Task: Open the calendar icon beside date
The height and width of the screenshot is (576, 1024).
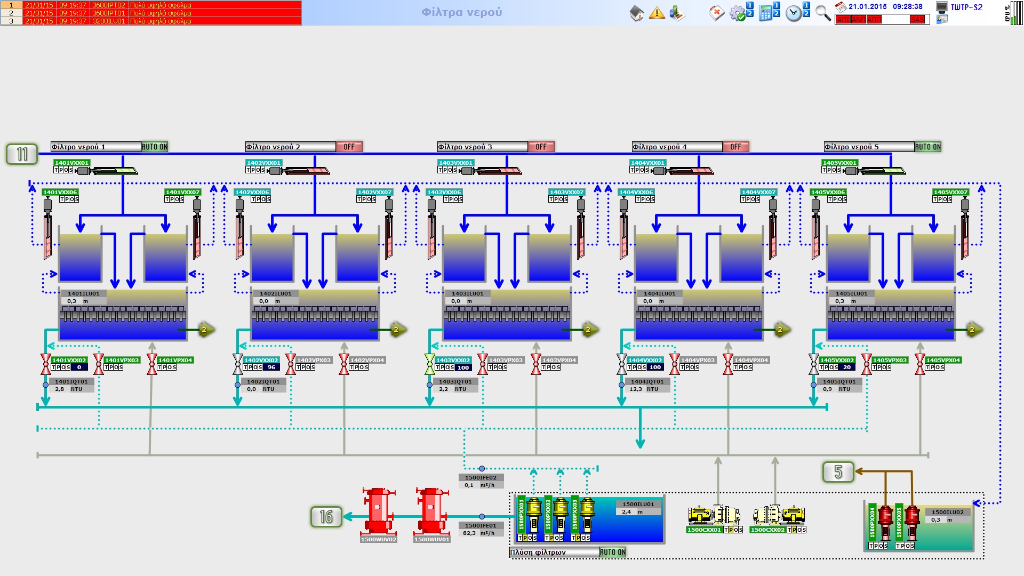Action: click(x=841, y=7)
